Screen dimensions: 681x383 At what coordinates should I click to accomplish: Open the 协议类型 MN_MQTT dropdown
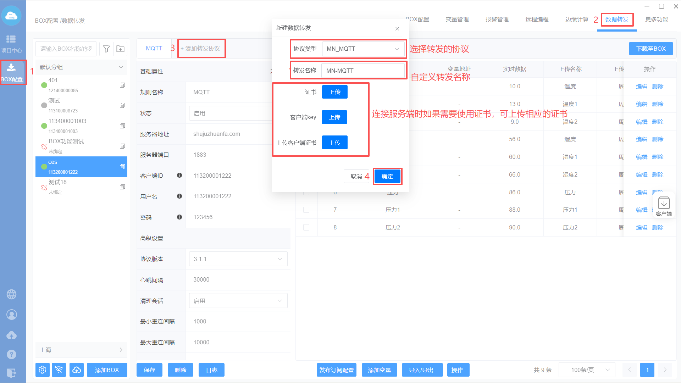[x=363, y=49]
